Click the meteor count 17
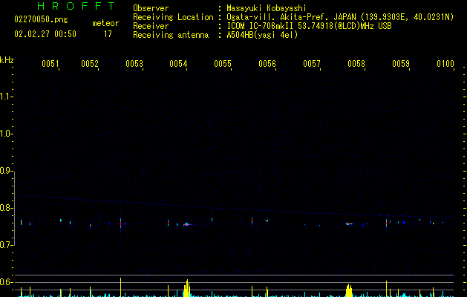The width and height of the screenshot is (467, 297). pos(108,34)
